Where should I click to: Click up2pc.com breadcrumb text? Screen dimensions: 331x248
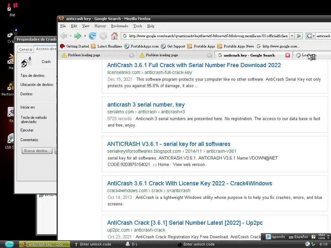pyautogui.click(x=136, y=230)
